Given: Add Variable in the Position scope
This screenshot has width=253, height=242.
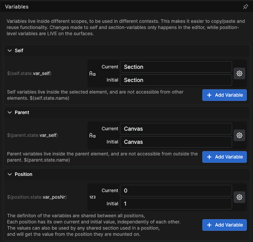Looking at the screenshot, I should pos(224,225).
